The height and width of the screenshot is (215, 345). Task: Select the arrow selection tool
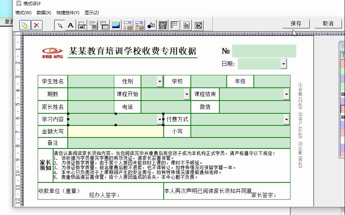[x=59, y=25]
